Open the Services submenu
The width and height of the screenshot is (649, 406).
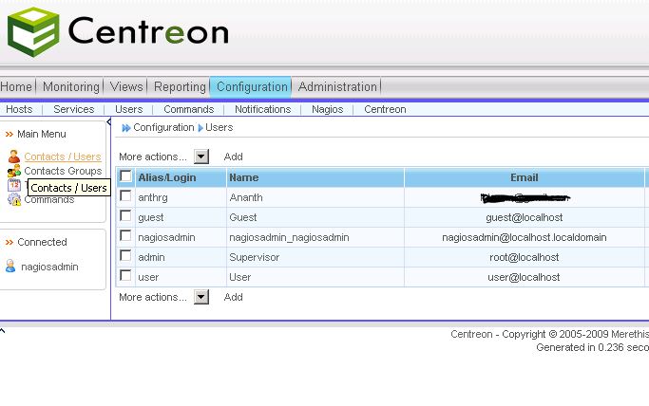click(x=74, y=109)
